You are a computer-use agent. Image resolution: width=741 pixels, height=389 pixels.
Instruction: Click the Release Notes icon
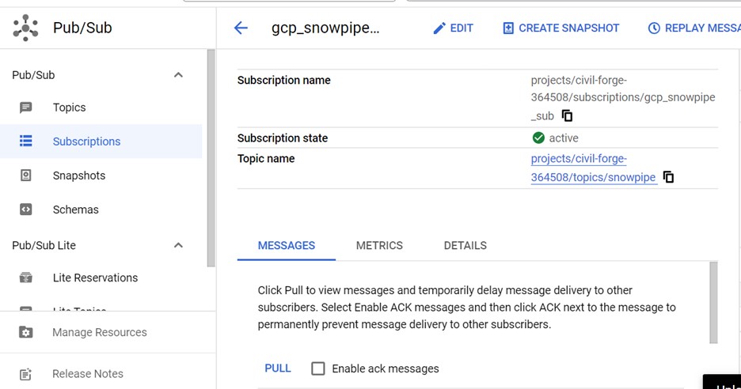(26, 374)
